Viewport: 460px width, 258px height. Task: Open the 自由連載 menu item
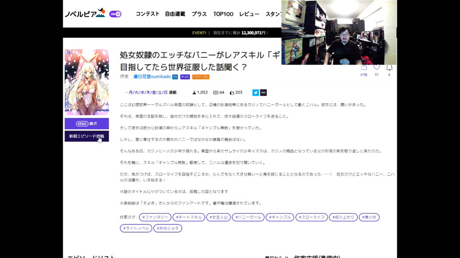pyautogui.click(x=175, y=14)
